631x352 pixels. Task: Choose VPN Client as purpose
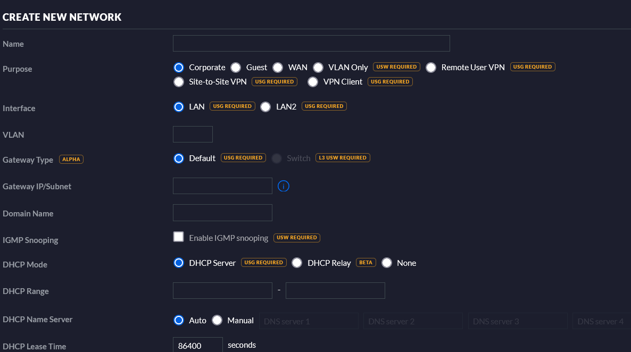313,82
